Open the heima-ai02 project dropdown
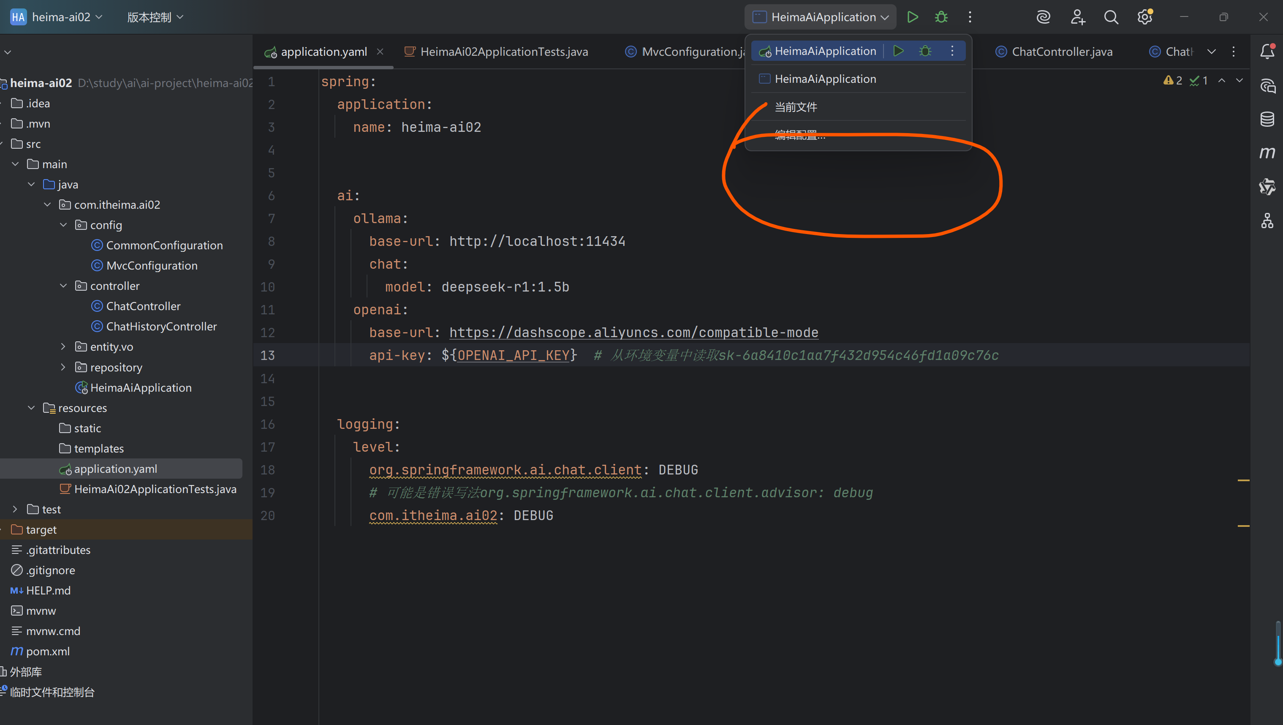Viewport: 1283px width, 725px height. [61, 17]
